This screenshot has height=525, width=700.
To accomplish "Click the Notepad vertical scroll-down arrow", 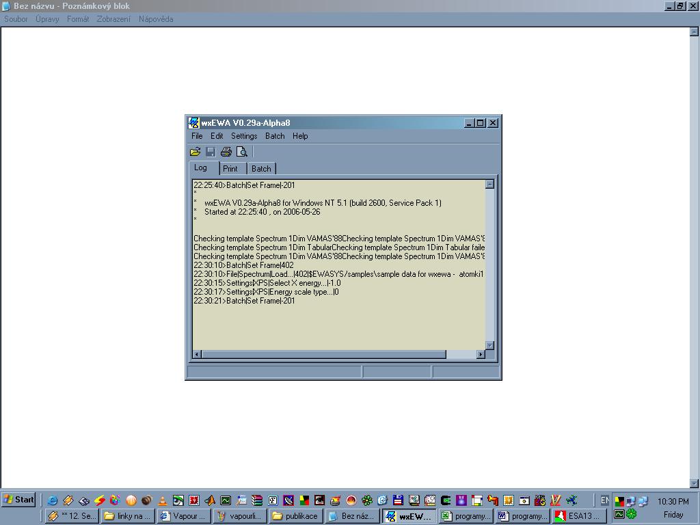I will click(694, 483).
